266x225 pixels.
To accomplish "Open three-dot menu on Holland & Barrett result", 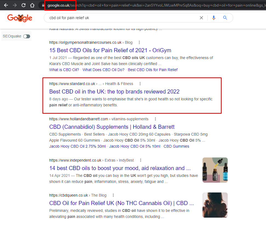I will click(x=155, y=119).
